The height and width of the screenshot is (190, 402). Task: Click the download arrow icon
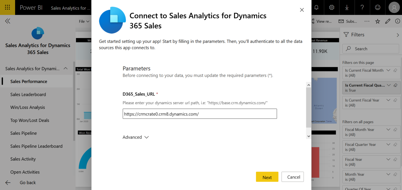347,7
